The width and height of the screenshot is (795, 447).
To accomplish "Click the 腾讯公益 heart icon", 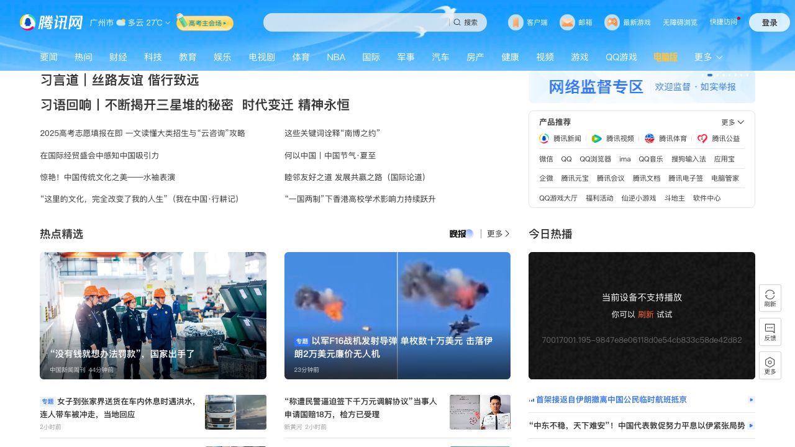I will click(702, 138).
